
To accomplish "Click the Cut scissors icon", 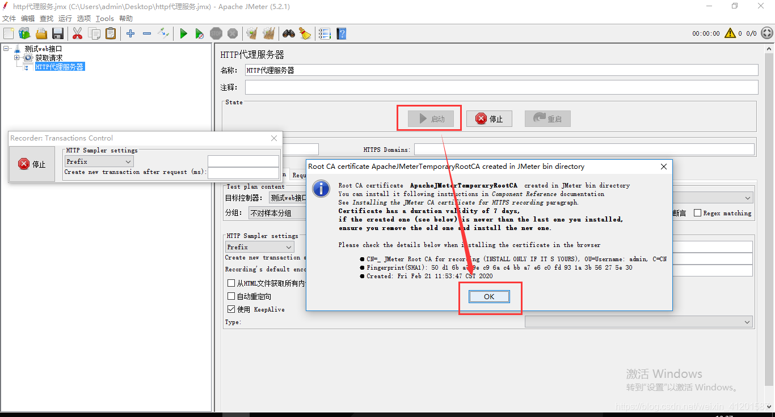I will tap(78, 33).
